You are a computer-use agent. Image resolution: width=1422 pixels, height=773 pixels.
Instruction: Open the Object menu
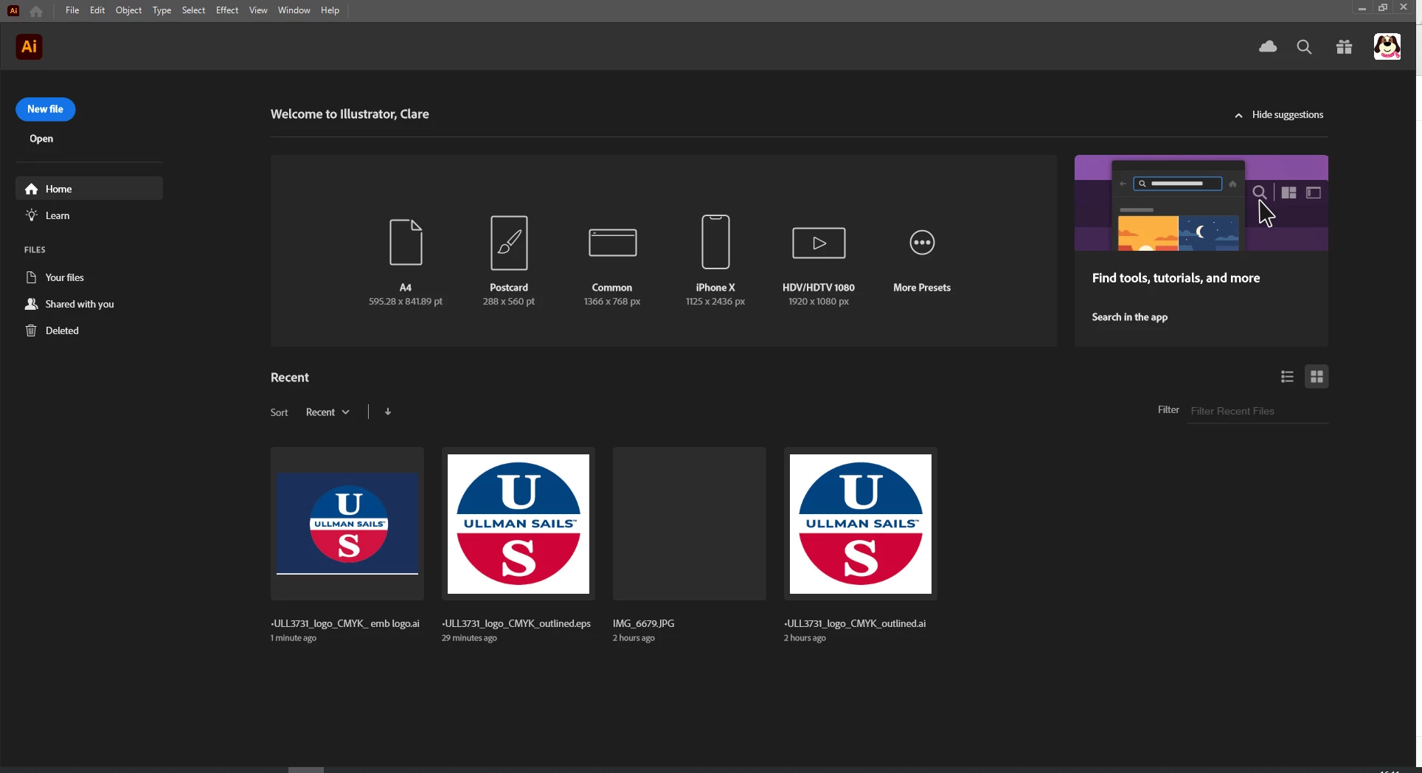tap(128, 10)
